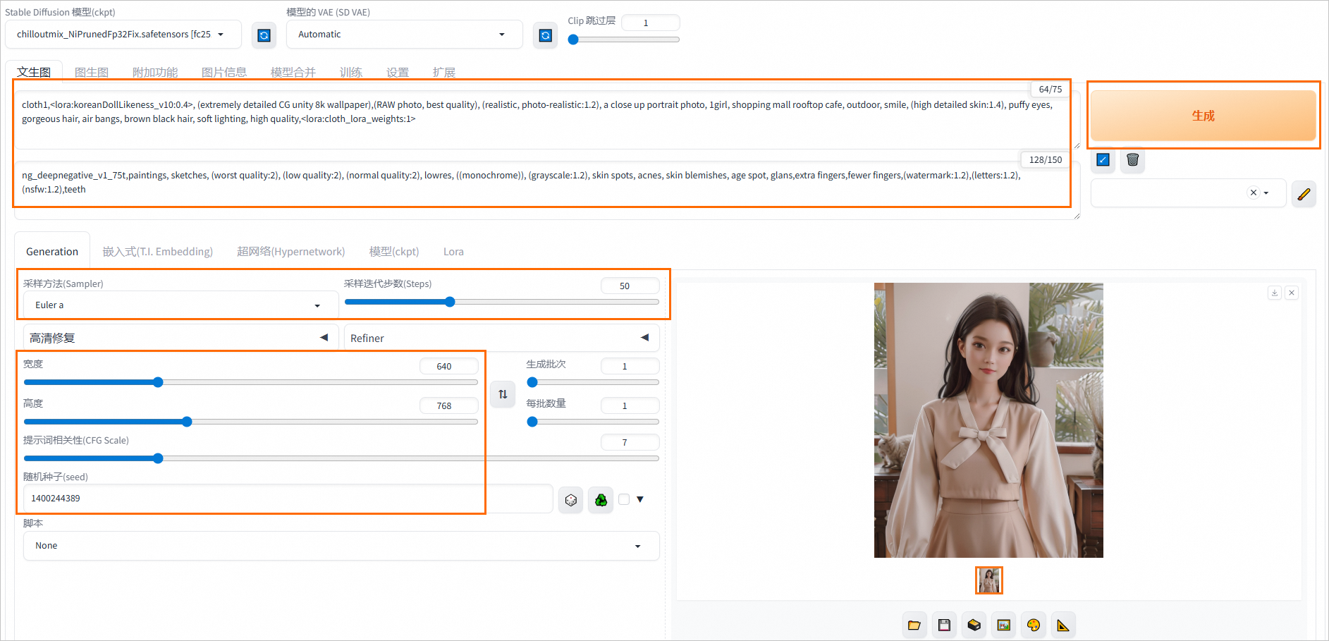Open the 超网络(Hypernetwork) sub-tab
The width and height of the screenshot is (1329, 641).
[x=290, y=252]
